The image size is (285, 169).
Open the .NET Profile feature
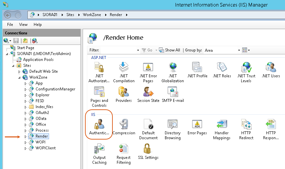click(x=197, y=70)
